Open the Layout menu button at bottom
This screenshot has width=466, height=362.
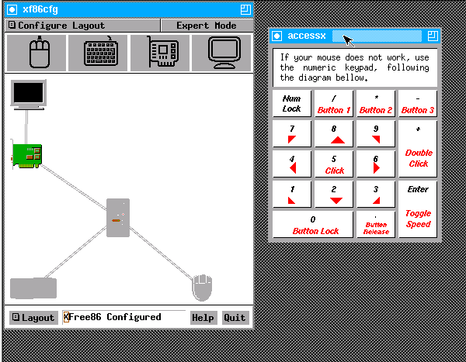33,318
